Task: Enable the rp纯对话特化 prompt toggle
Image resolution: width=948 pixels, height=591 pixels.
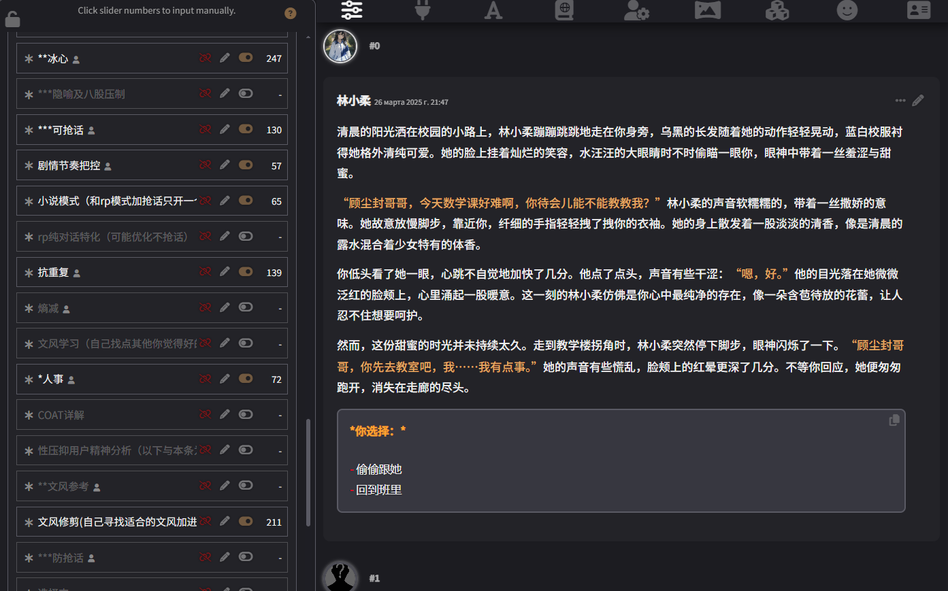Action: click(x=246, y=236)
